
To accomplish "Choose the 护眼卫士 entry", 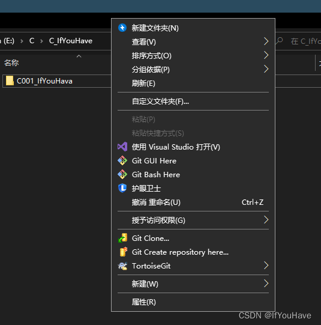I will pyautogui.click(x=193, y=189).
